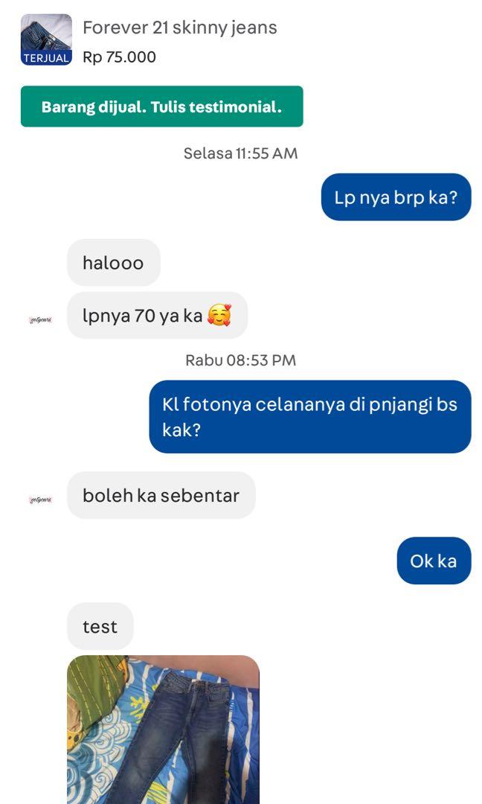Open seller avatar beside 'boleh ka sebentar'
The width and height of the screenshot is (482, 804).
coord(40,500)
